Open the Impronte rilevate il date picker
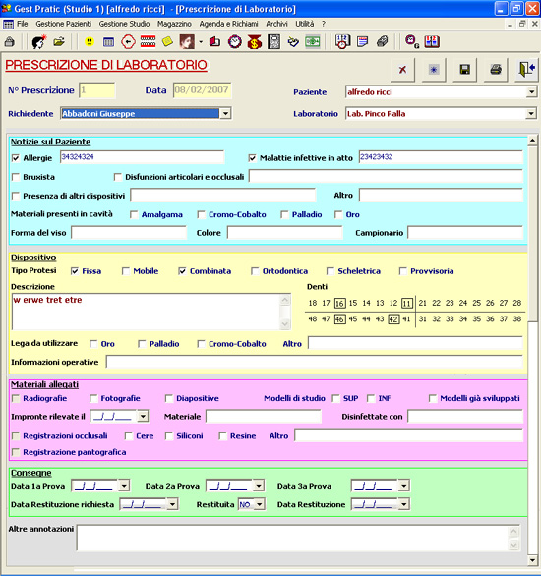541x576 pixels. coord(143,416)
